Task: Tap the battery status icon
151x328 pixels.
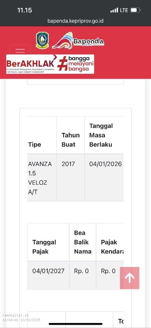Action: click(135, 10)
